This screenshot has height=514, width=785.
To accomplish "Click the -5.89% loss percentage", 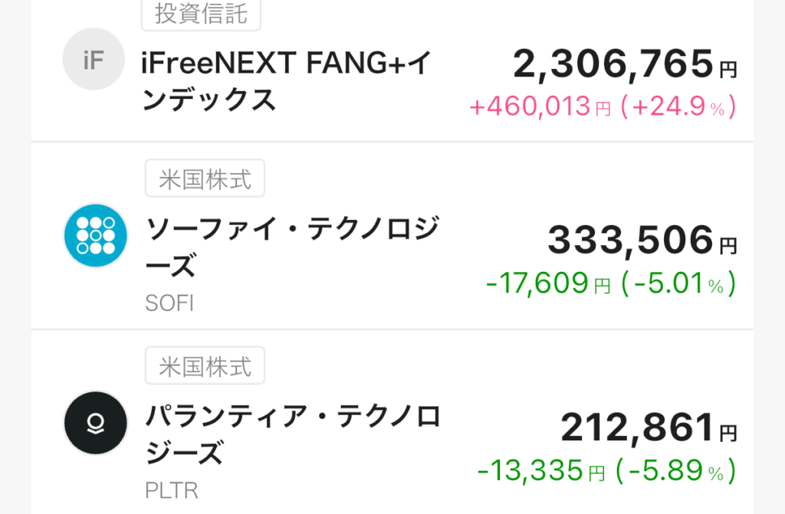I will [678, 470].
